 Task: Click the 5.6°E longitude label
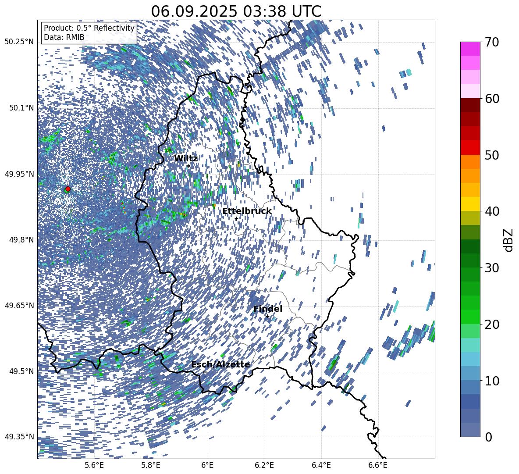point(94,465)
